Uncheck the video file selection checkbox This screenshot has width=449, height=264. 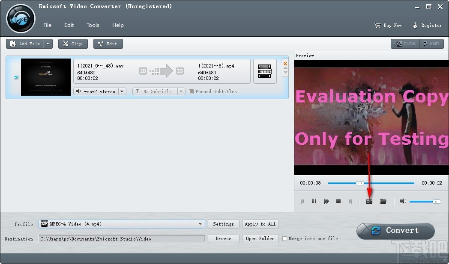[x=16, y=77]
